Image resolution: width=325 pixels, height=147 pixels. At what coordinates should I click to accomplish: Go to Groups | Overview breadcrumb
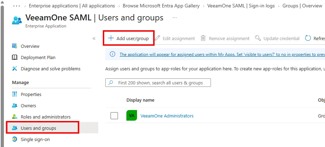pyautogui.click(x=302, y=6)
